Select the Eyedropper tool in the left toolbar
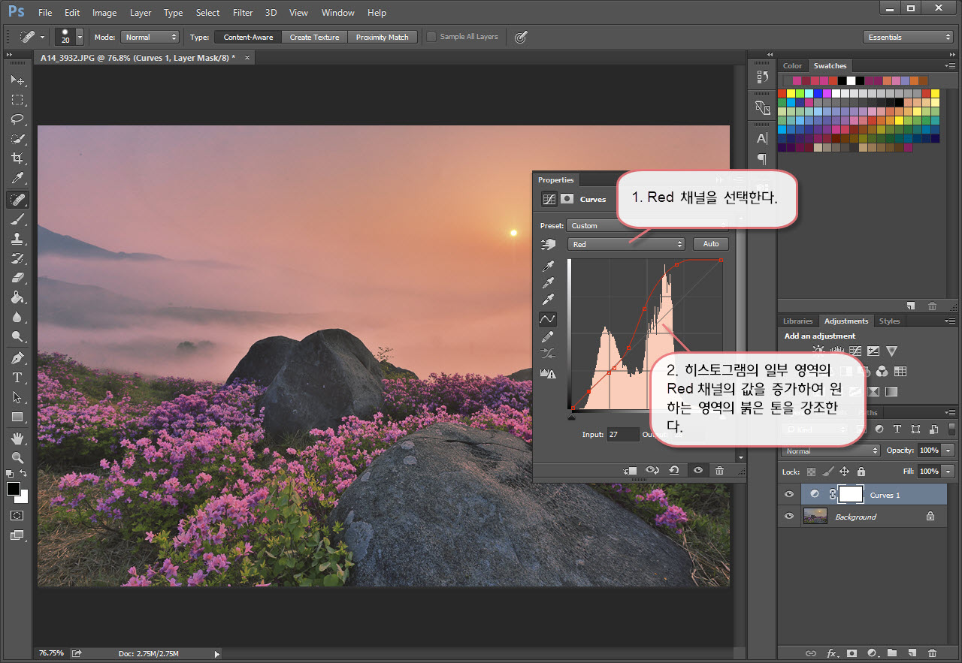 pyautogui.click(x=17, y=179)
